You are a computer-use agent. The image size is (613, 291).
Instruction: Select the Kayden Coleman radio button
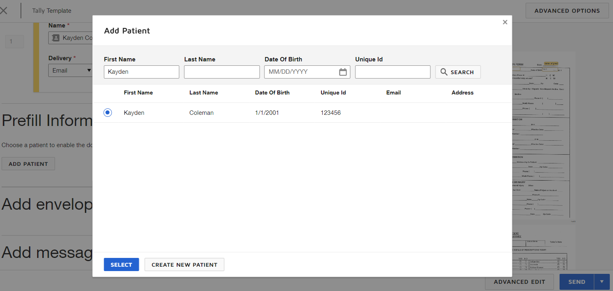pyautogui.click(x=108, y=112)
